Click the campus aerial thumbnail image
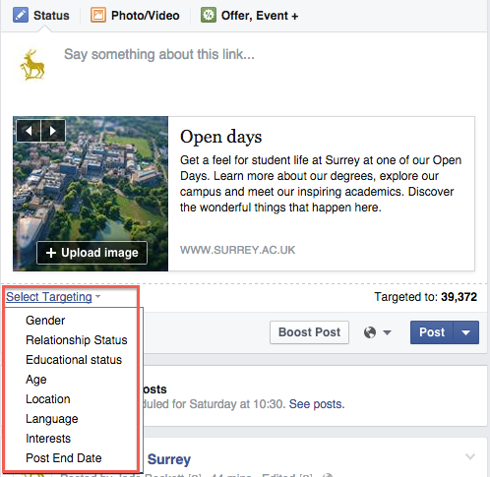490x477 pixels. click(91, 194)
